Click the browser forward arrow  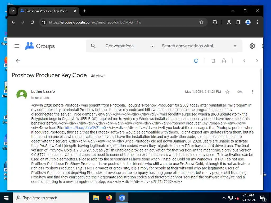[x=23, y=22]
